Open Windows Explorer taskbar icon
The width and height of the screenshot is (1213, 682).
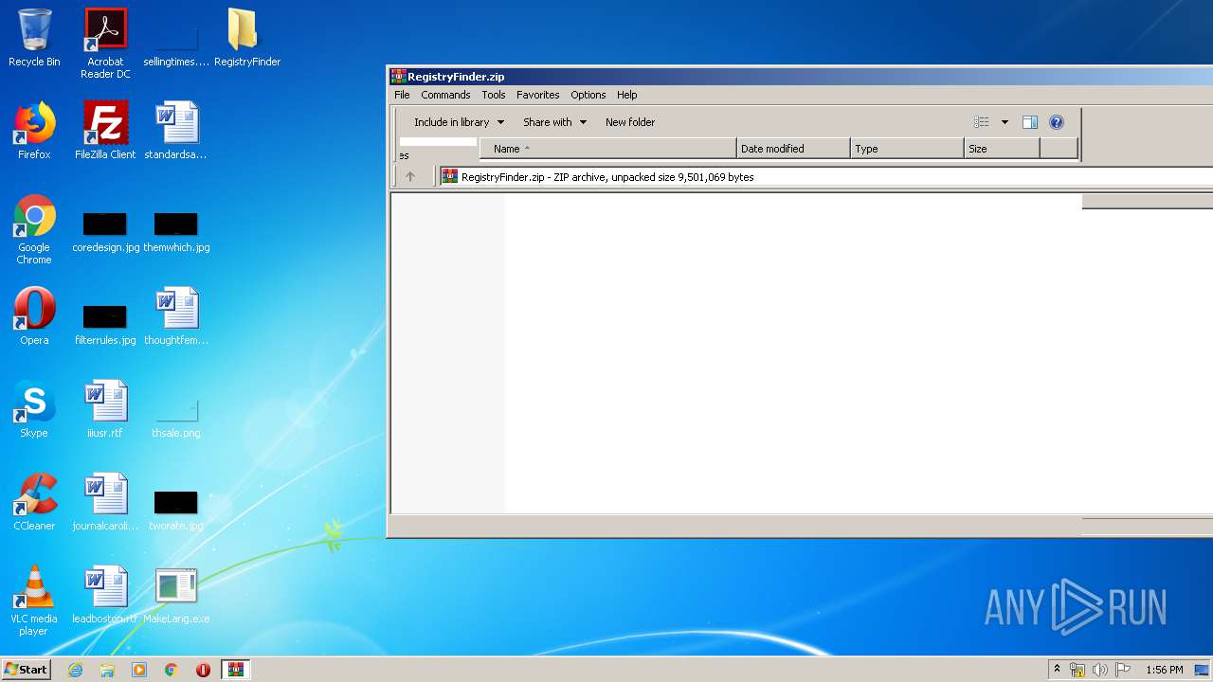(x=107, y=670)
